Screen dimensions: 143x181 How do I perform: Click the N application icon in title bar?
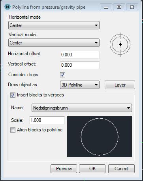(8, 7)
